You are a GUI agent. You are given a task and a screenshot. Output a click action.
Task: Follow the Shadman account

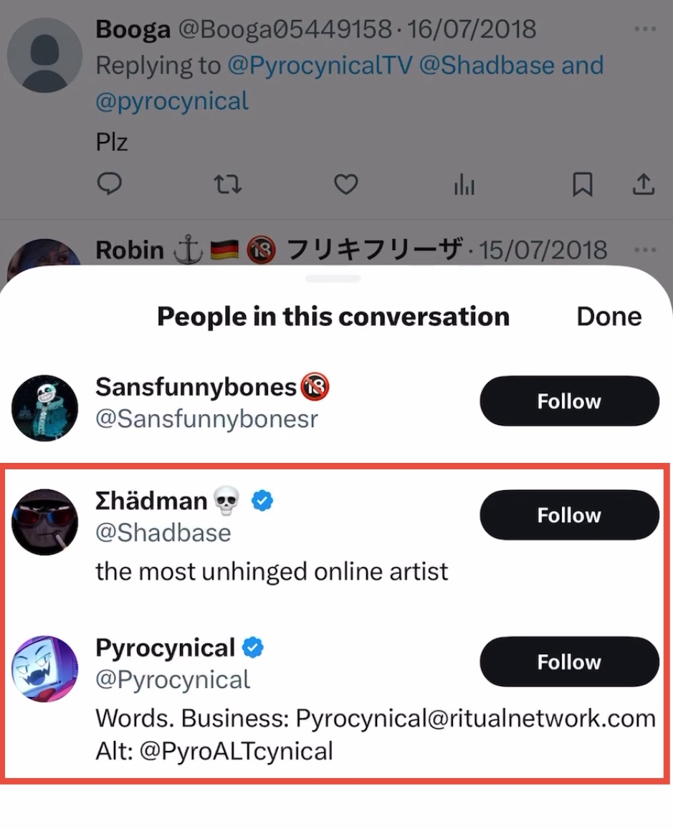569,515
